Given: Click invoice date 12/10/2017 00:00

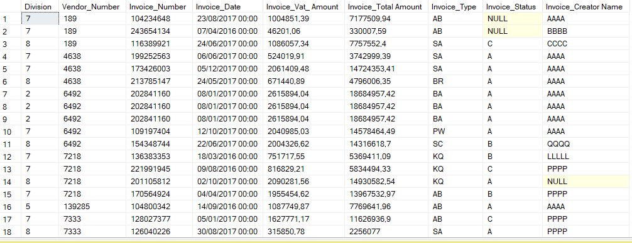Looking at the screenshot, I should [227, 132].
